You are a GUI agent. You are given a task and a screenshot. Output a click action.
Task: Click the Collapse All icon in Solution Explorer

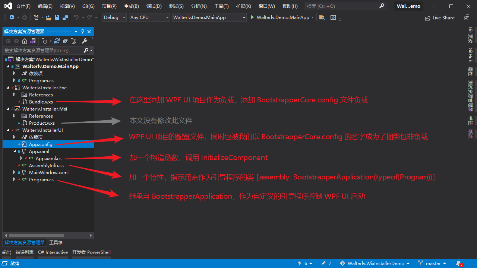[x=65, y=41]
